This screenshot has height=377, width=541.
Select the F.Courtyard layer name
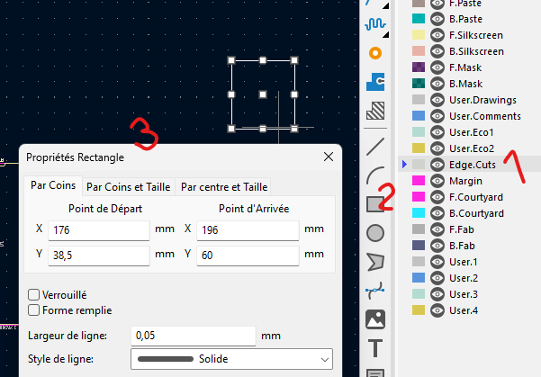(476, 197)
